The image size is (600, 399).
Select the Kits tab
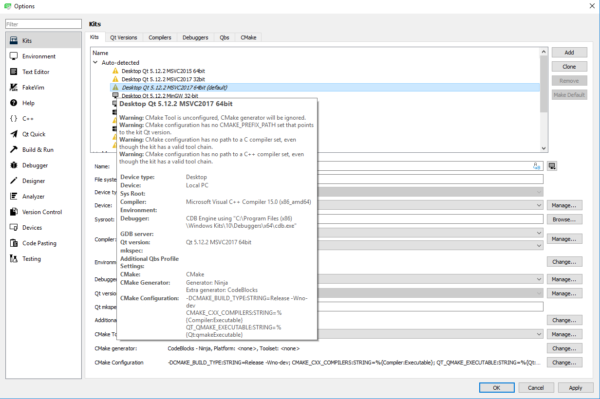pyautogui.click(x=94, y=37)
